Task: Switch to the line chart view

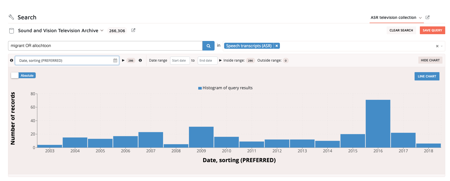Action: 427,76
